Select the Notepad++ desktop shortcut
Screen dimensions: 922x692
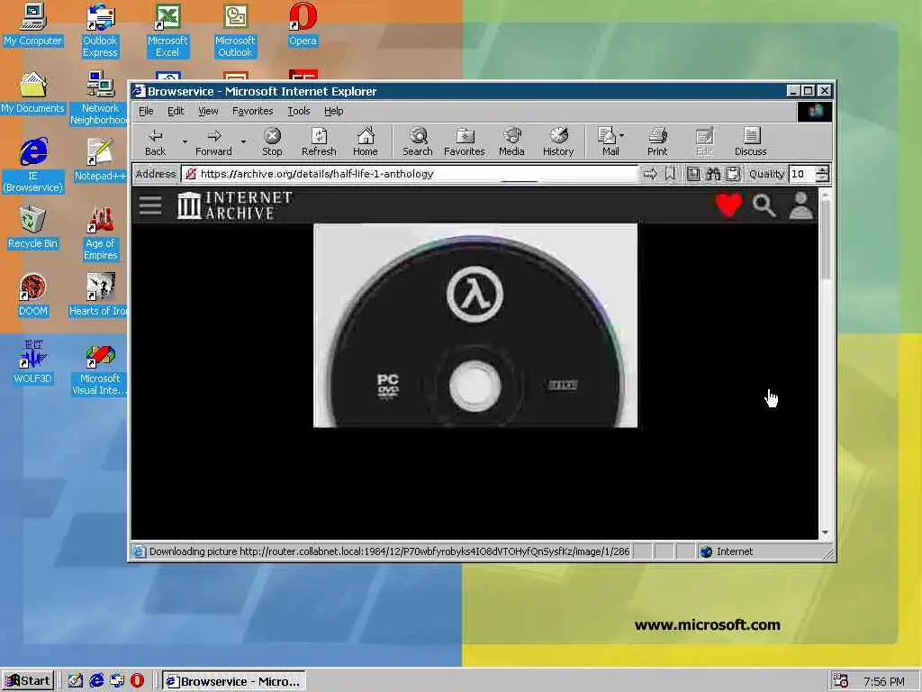(x=100, y=160)
